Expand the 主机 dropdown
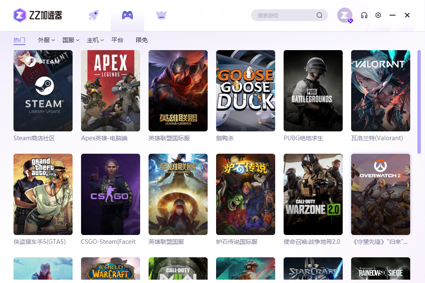Viewport: 425px width, 283px height. (95, 40)
